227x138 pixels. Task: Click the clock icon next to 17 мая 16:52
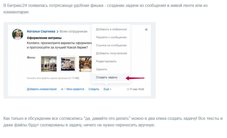[128, 89]
